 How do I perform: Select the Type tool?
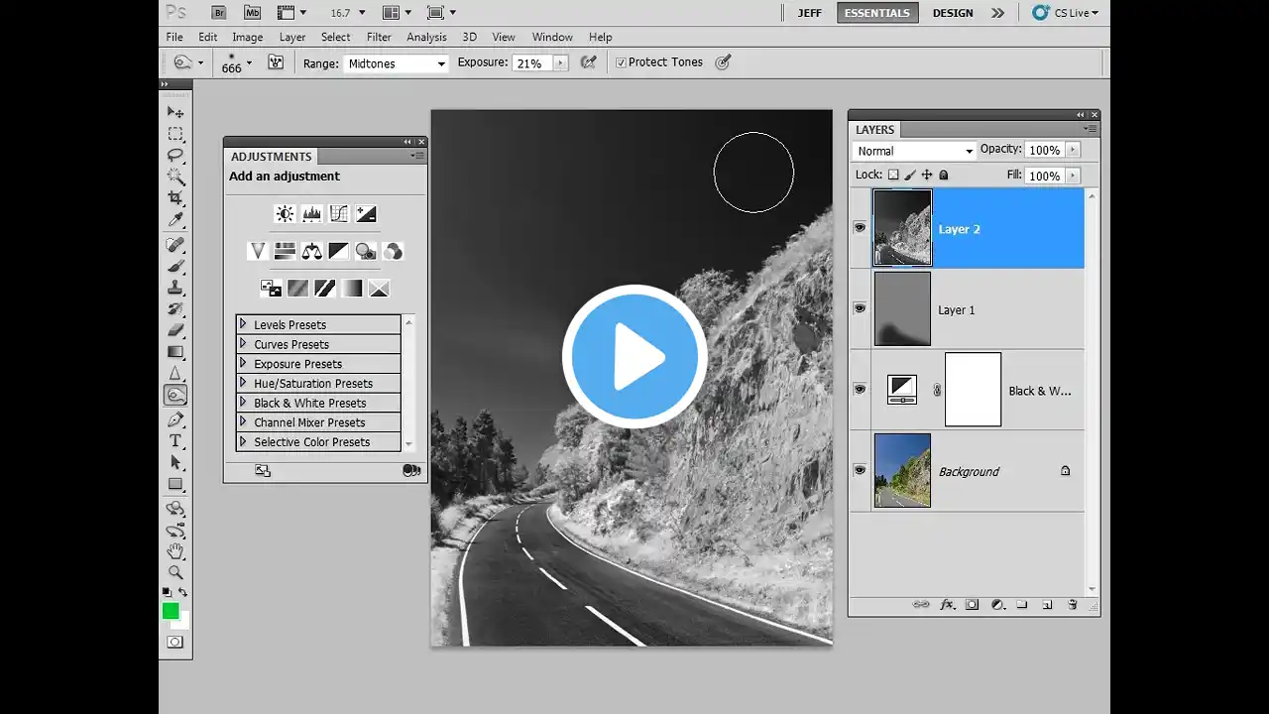[175, 440]
